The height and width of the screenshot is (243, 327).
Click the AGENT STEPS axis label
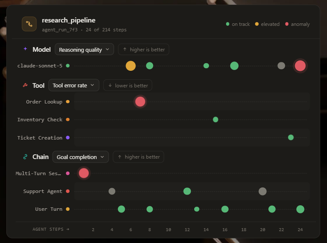(x=50, y=229)
